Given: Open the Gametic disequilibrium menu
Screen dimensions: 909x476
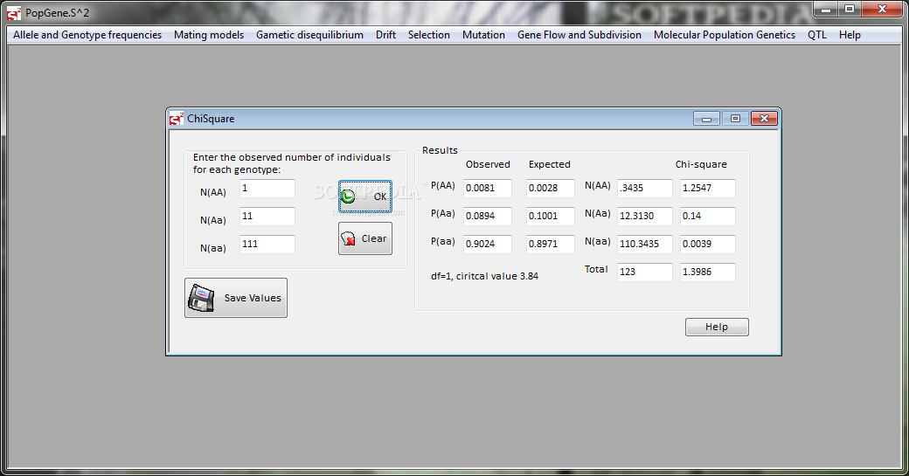Looking at the screenshot, I should [x=309, y=35].
